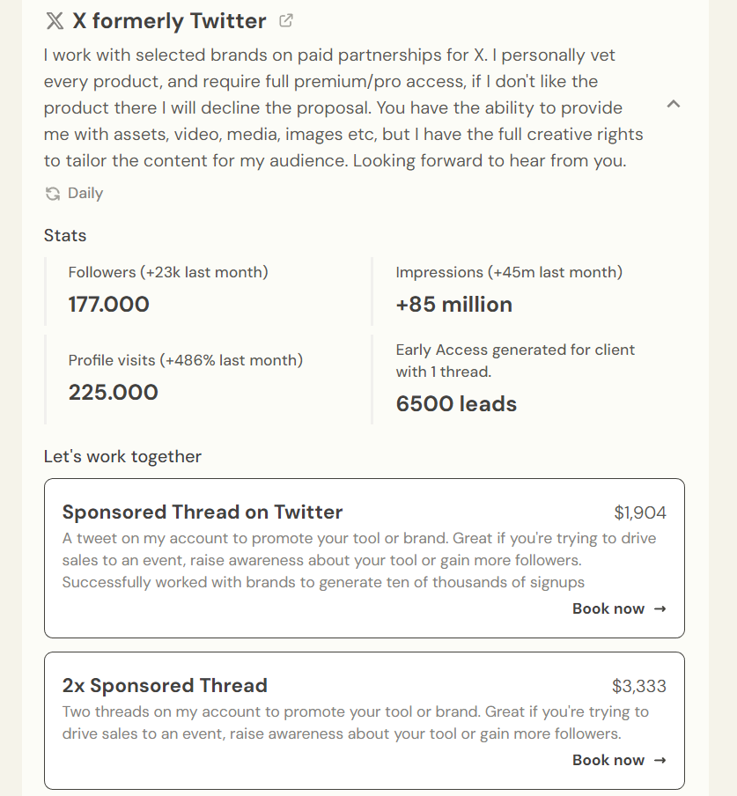Click the Daily frequency label
The width and height of the screenshot is (737, 796).
85,194
